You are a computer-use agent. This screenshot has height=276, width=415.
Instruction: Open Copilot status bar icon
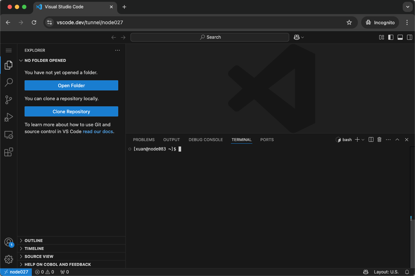click(x=365, y=272)
